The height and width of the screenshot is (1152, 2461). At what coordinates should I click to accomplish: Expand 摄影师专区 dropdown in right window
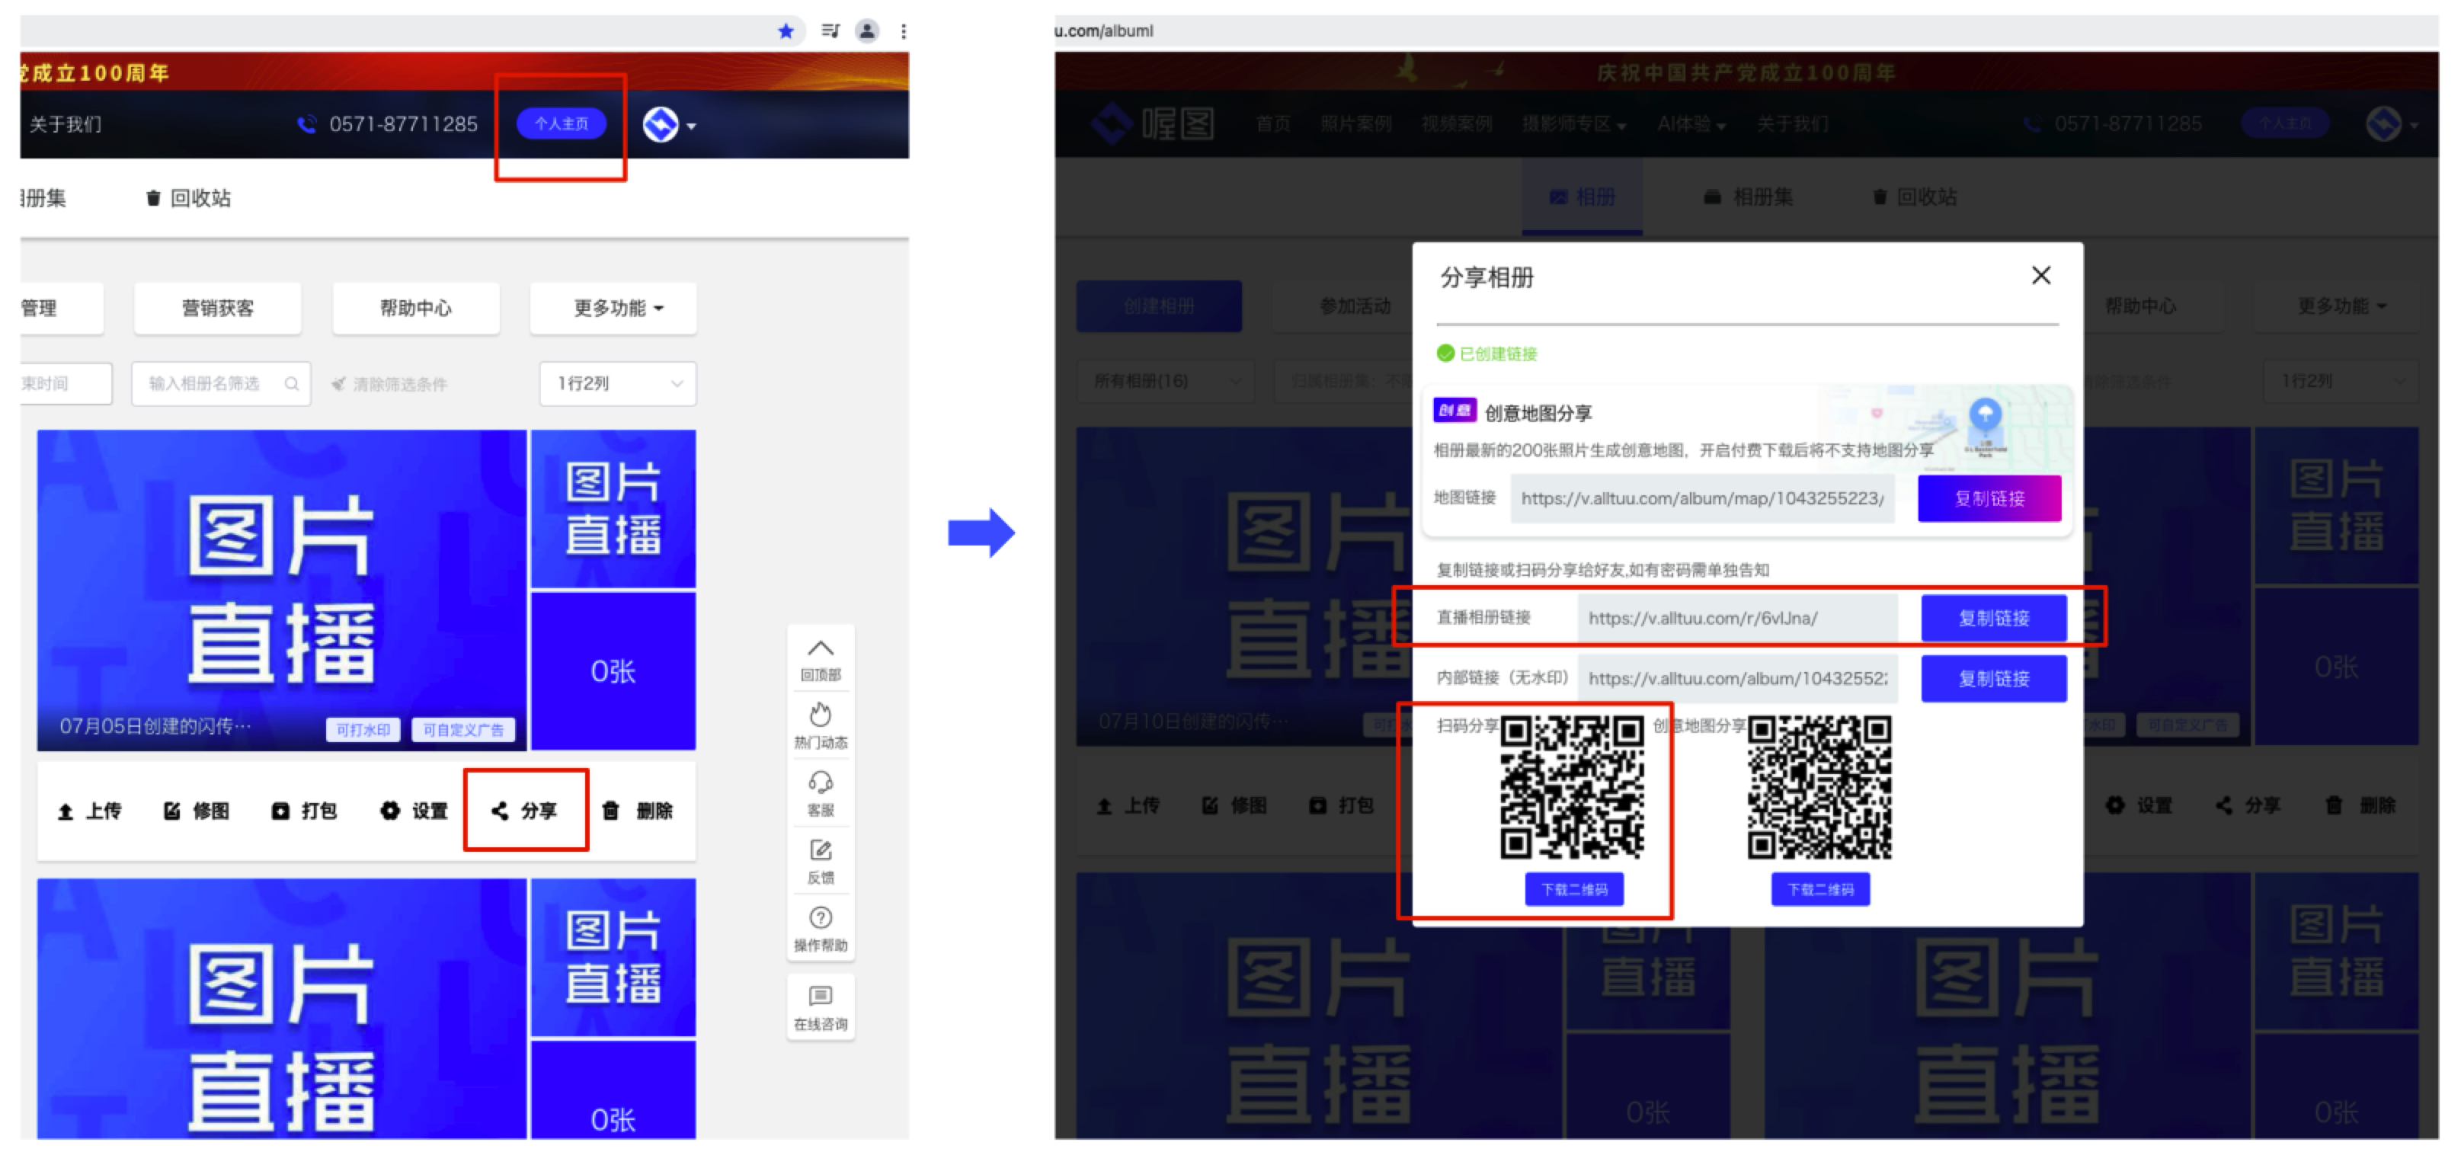pos(1573,124)
